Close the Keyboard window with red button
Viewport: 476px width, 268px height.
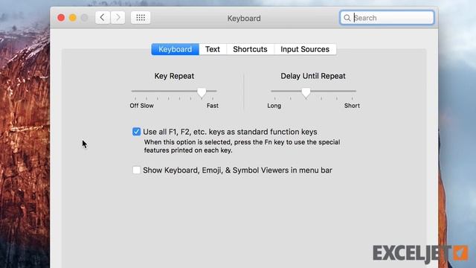[x=61, y=18]
